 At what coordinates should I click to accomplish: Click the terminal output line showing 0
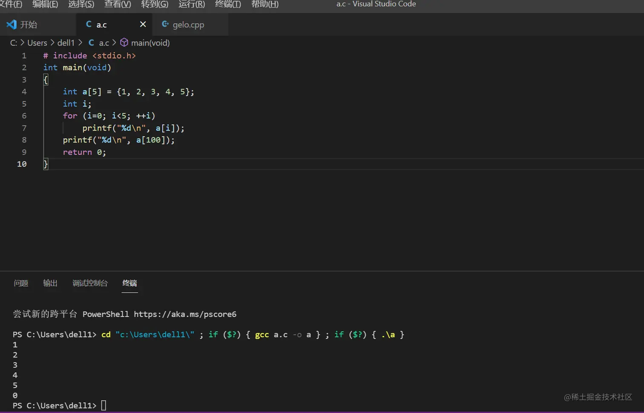(15, 396)
